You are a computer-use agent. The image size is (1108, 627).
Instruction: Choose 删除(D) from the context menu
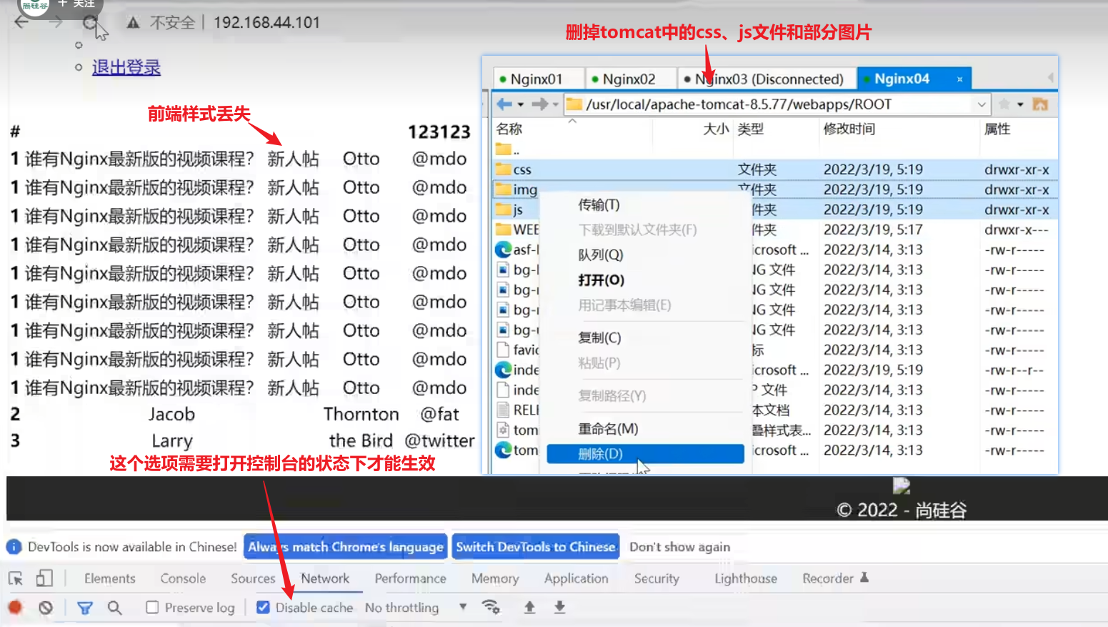click(x=600, y=454)
